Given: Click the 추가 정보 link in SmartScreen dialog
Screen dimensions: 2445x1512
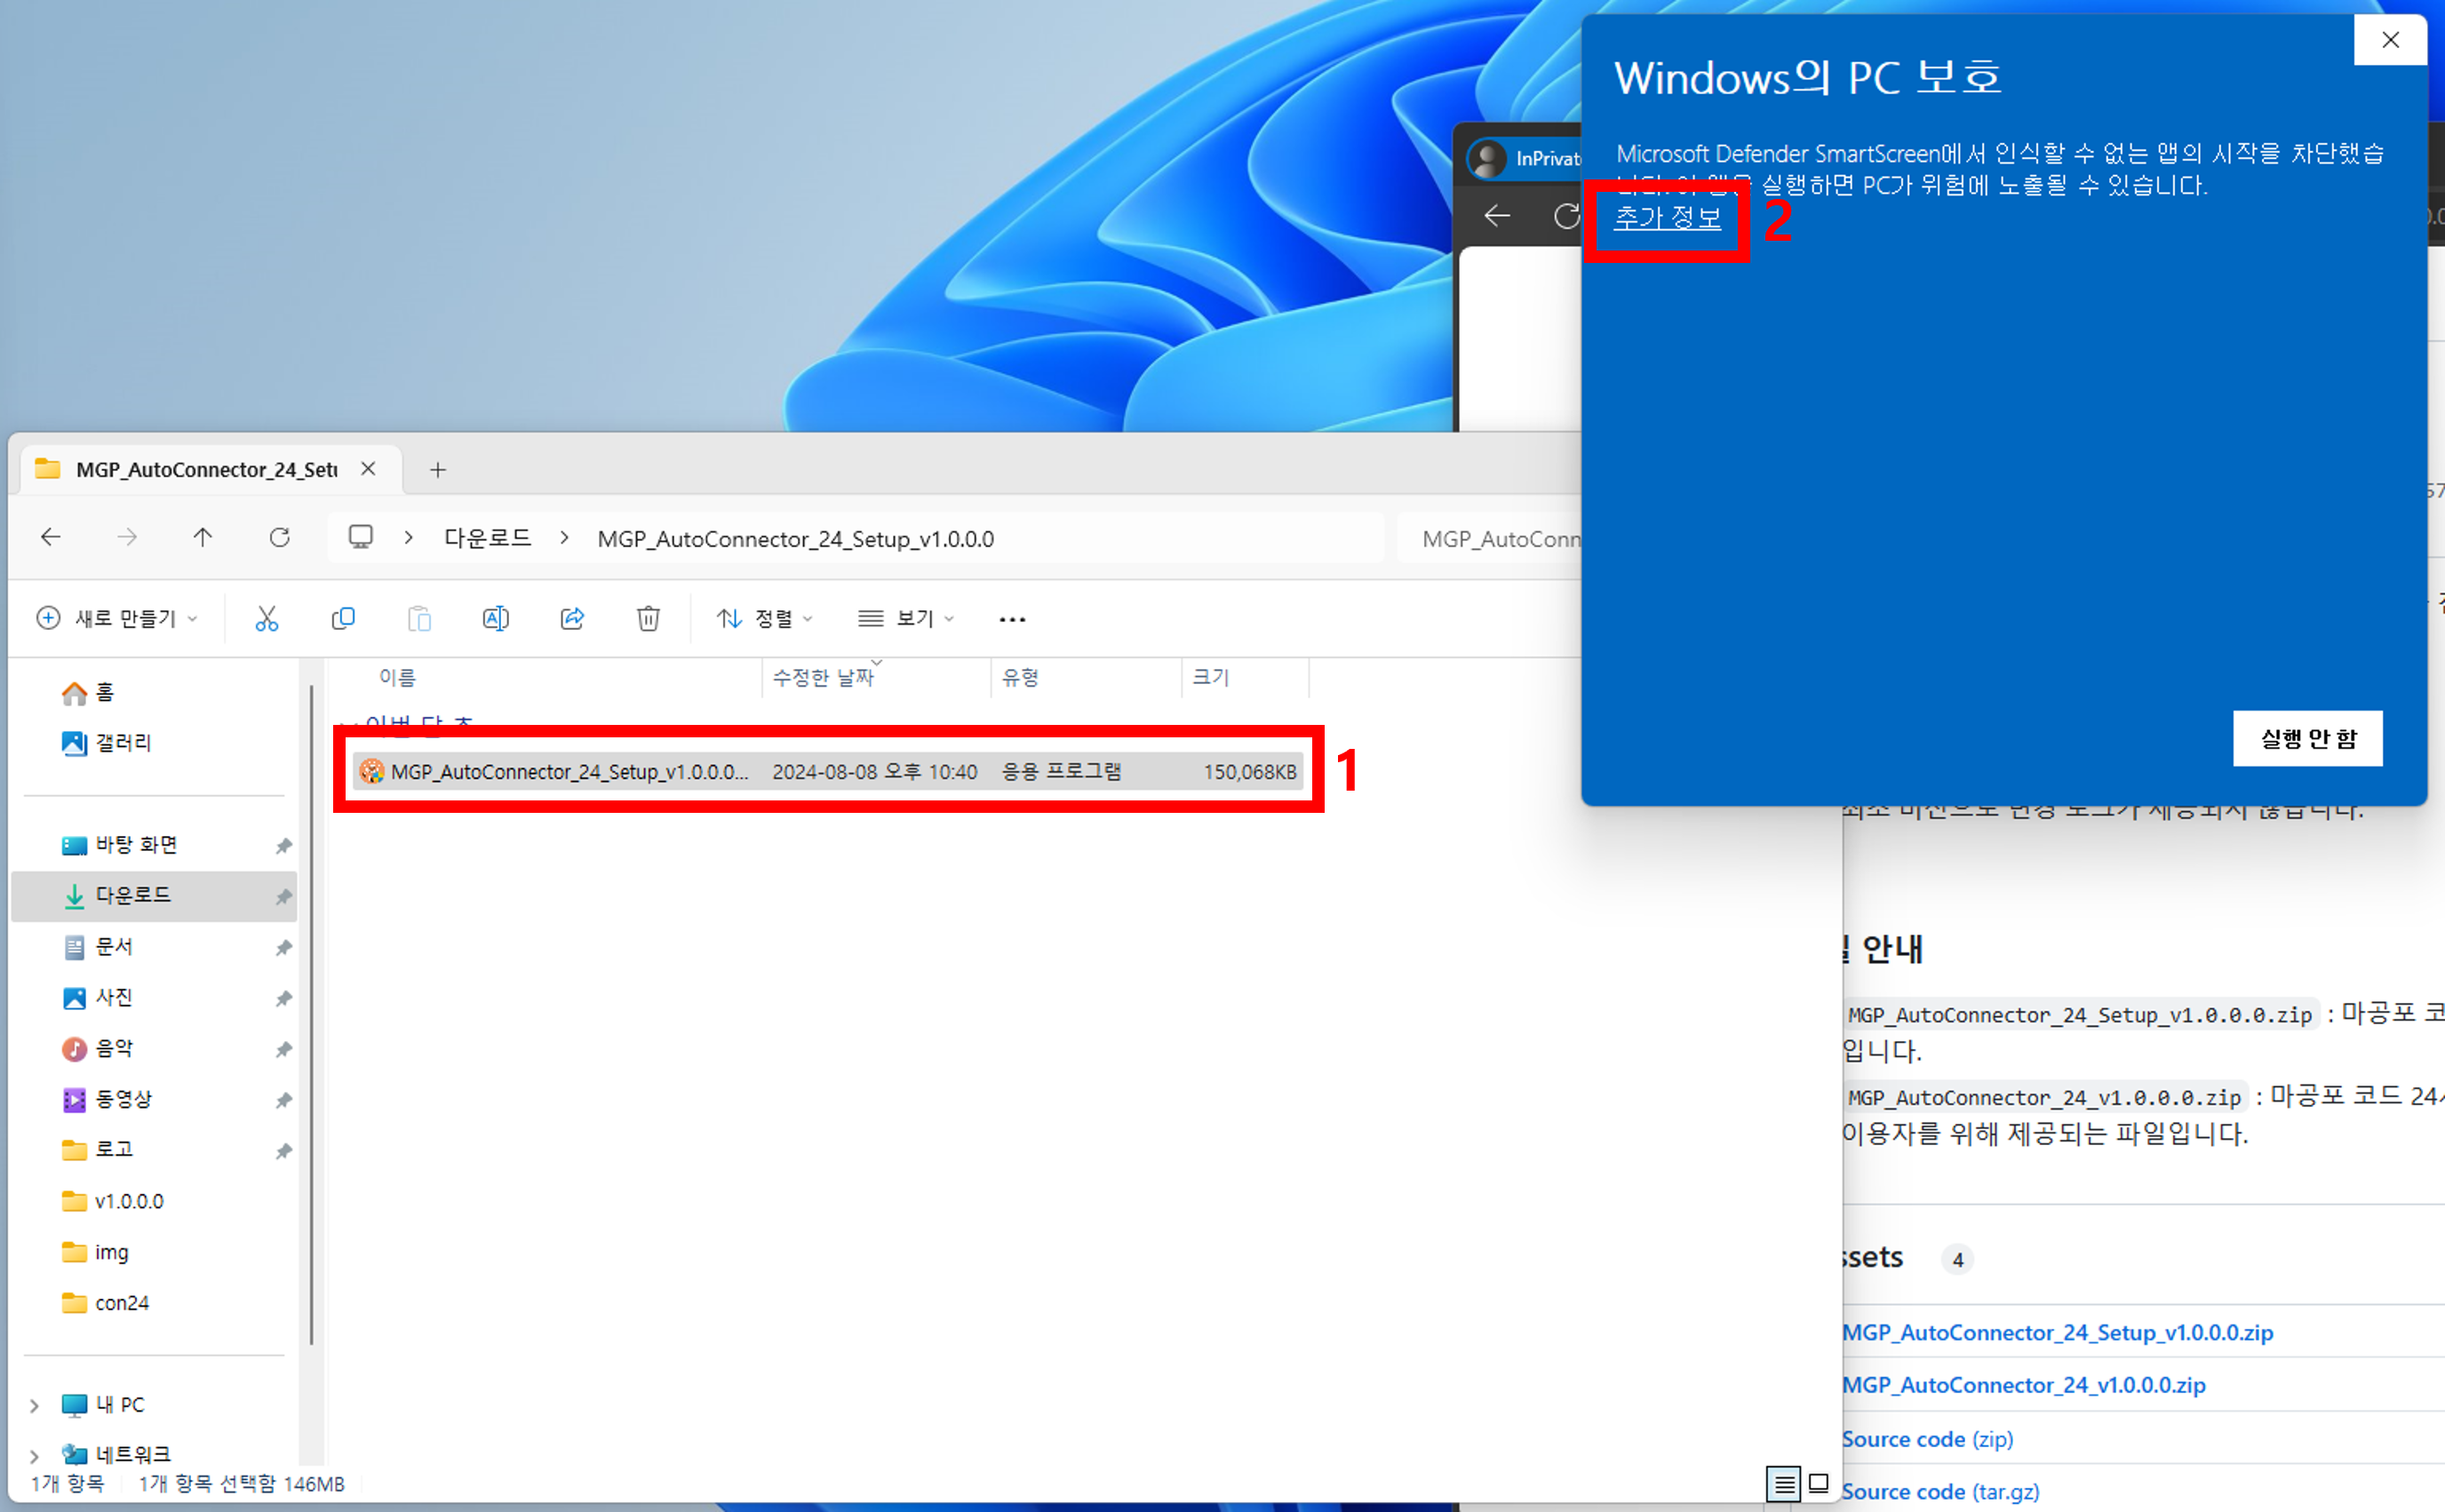Looking at the screenshot, I should click(x=1668, y=217).
